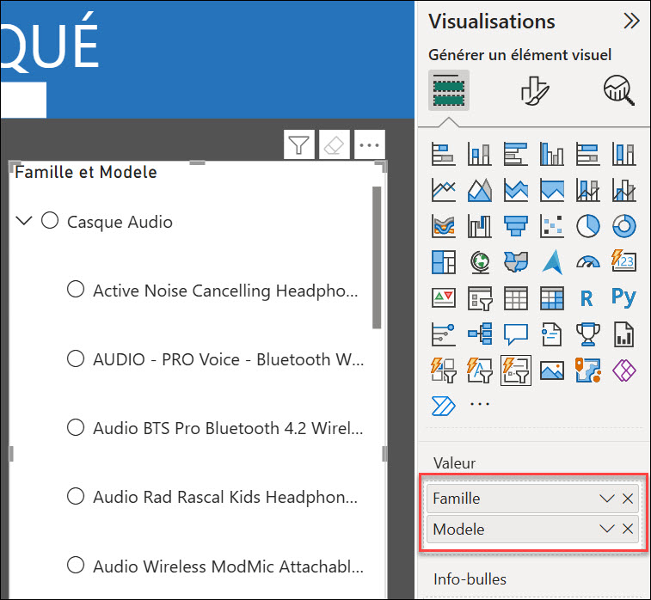Click the filter icon above the slicer

coord(298,145)
